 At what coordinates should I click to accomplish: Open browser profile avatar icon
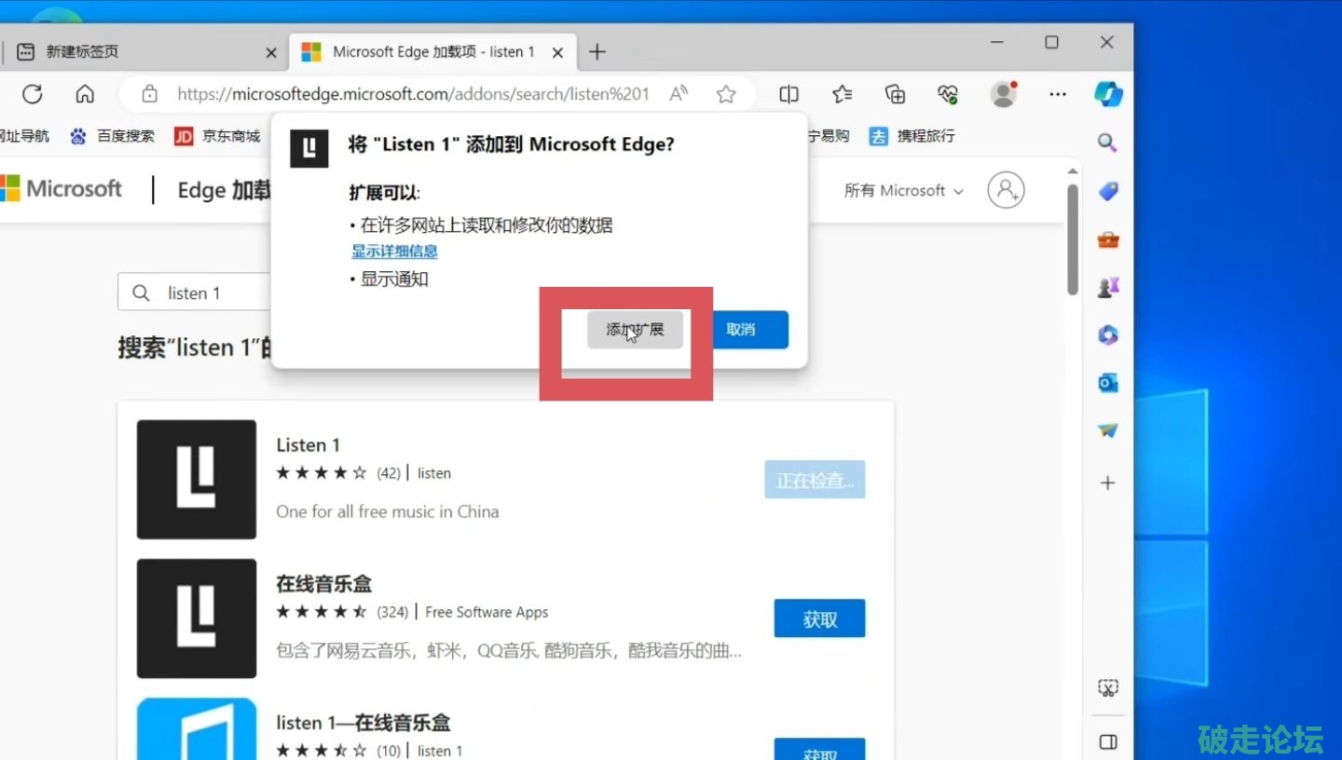click(1003, 94)
